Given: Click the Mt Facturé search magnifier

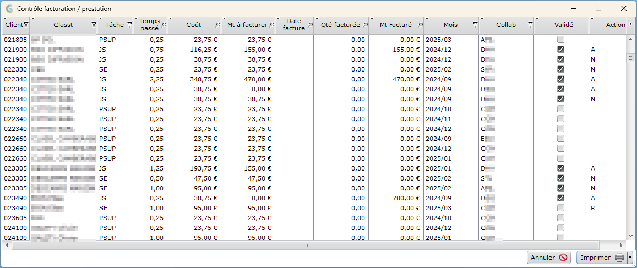Looking at the screenshot, I should 421,25.
